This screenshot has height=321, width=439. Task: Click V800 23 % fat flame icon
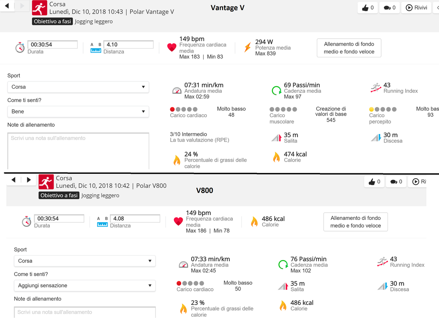184,309
